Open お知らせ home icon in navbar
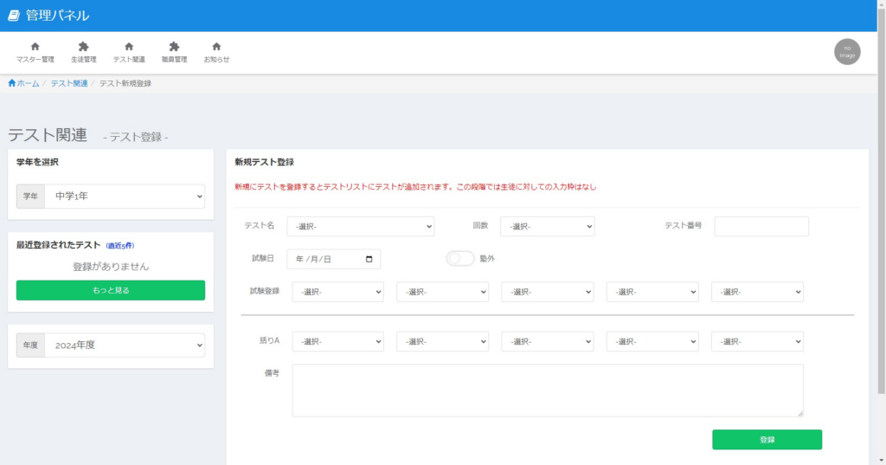The width and height of the screenshot is (886, 465). tap(216, 47)
